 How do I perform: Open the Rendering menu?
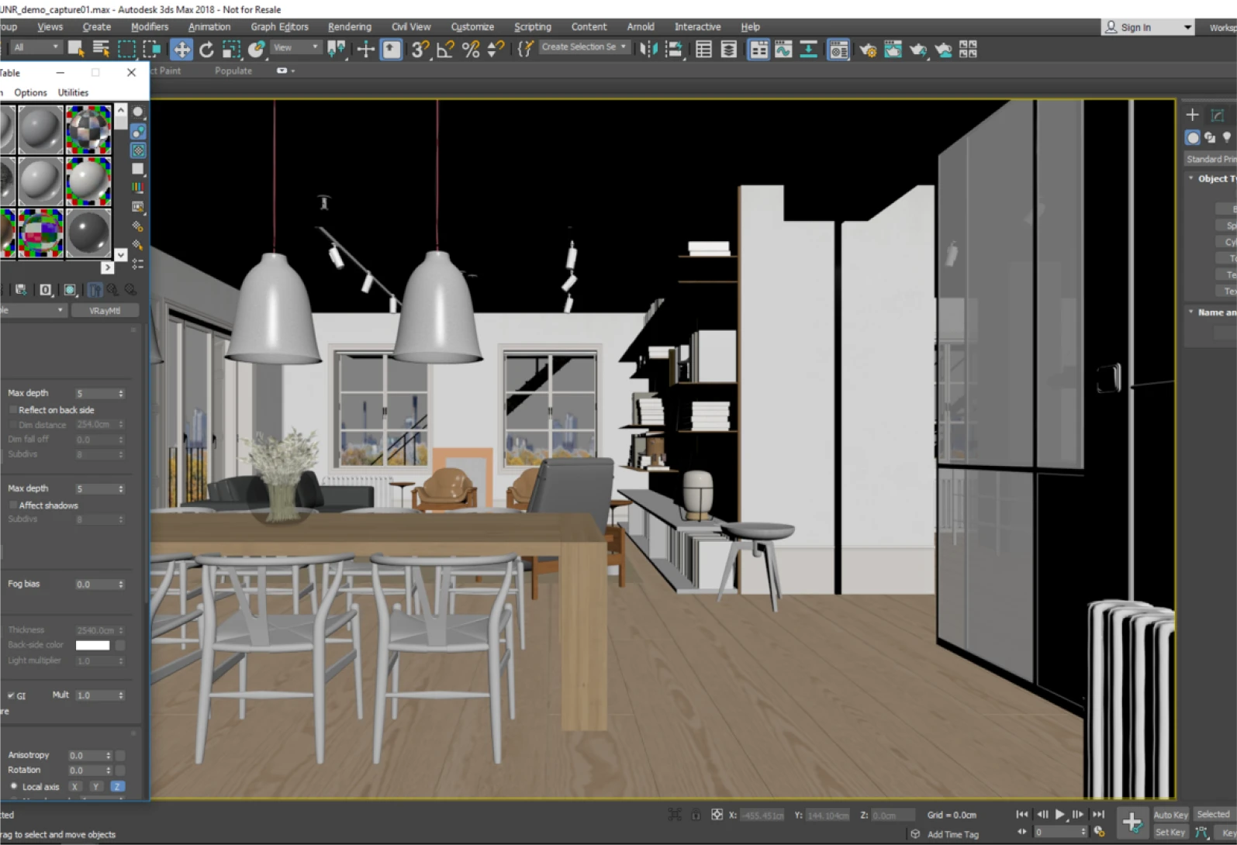pos(350,26)
